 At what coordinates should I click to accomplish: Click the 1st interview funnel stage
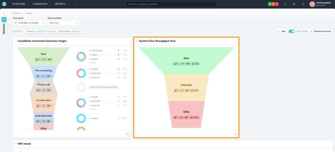click(x=44, y=103)
